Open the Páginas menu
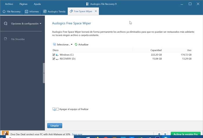 (x=23, y=4)
